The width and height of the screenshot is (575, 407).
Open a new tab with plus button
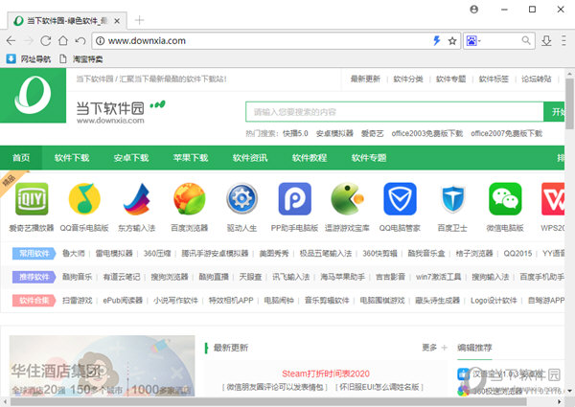[x=139, y=20]
